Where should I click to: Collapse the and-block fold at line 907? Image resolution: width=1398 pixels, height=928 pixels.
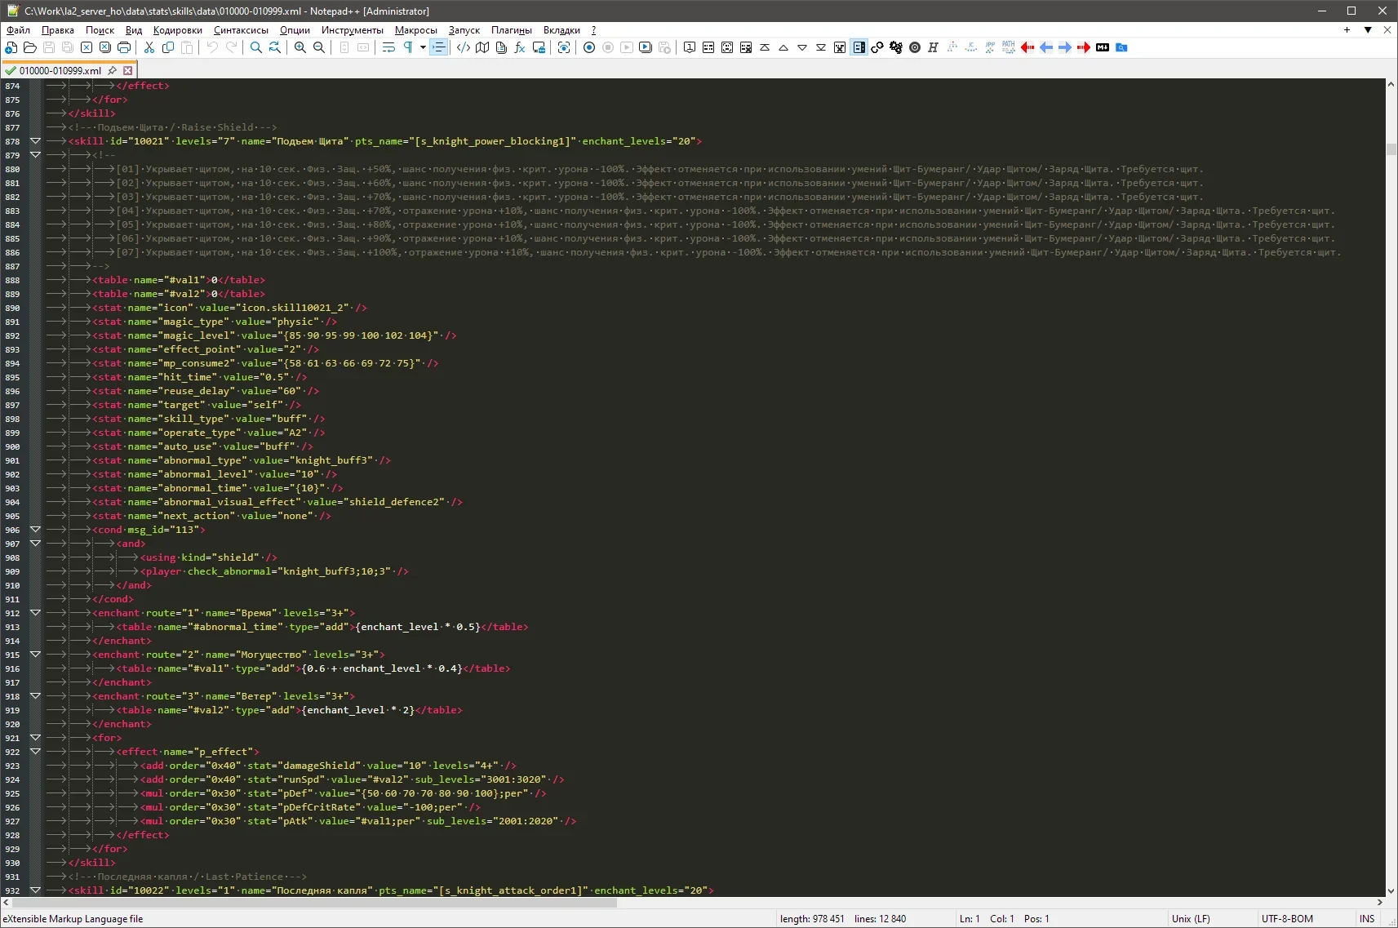point(35,544)
